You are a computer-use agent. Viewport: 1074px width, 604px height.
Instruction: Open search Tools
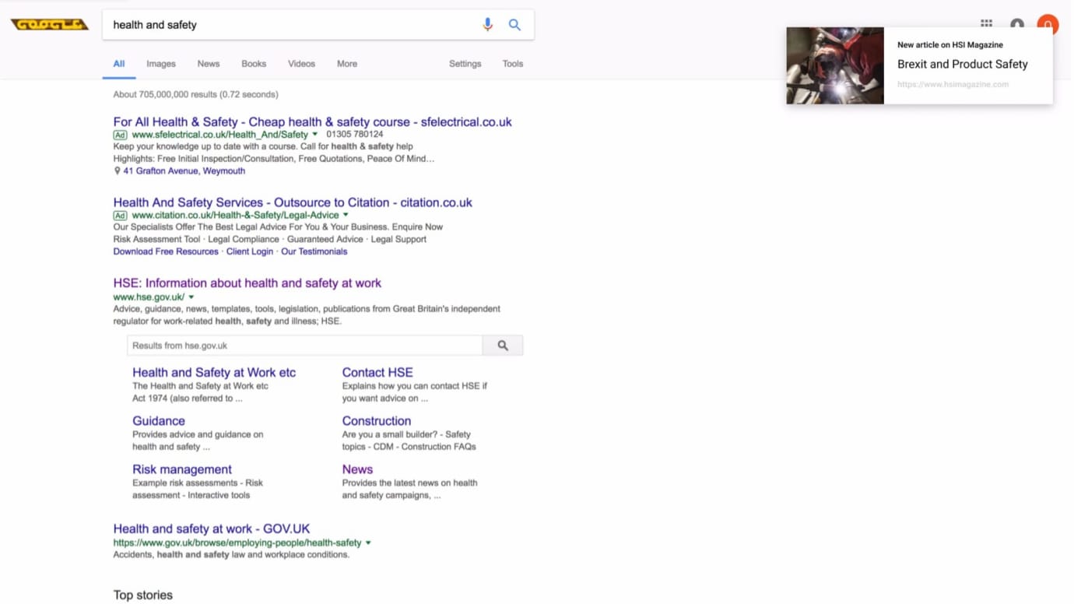(x=513, y=64)
